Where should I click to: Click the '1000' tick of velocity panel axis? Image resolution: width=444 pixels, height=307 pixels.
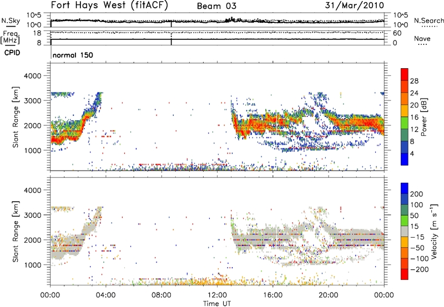(x=32, y=265)
